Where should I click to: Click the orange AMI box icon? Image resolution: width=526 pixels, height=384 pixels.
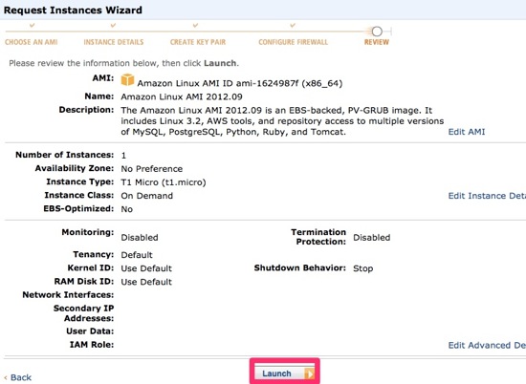click(127, 79)
